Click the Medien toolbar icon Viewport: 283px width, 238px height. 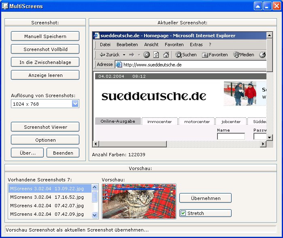coord(236,55)
